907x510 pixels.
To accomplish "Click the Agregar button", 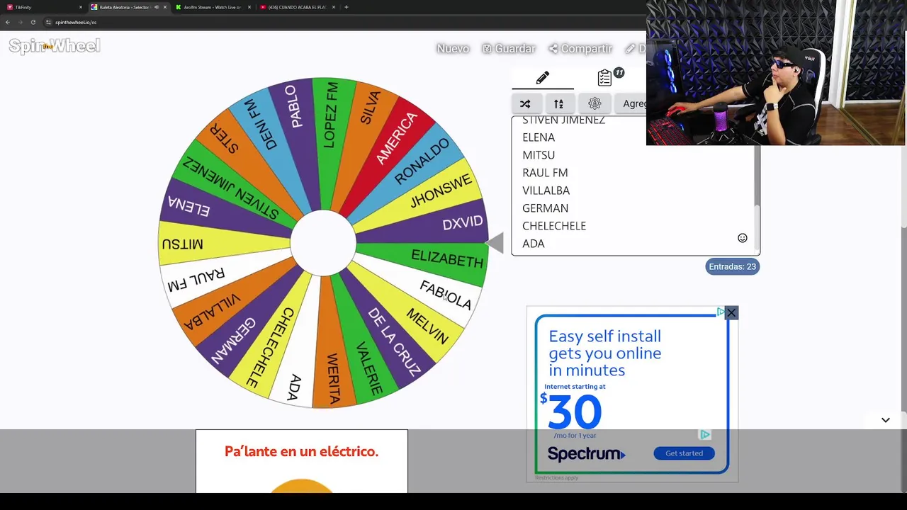I will 632,103.
